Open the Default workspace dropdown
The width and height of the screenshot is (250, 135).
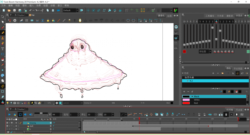[77, 10]
